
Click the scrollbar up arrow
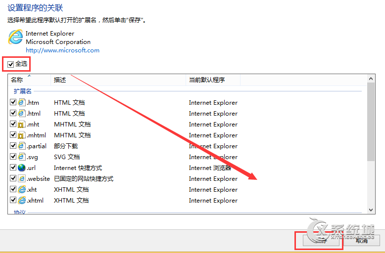pos(371,79)
